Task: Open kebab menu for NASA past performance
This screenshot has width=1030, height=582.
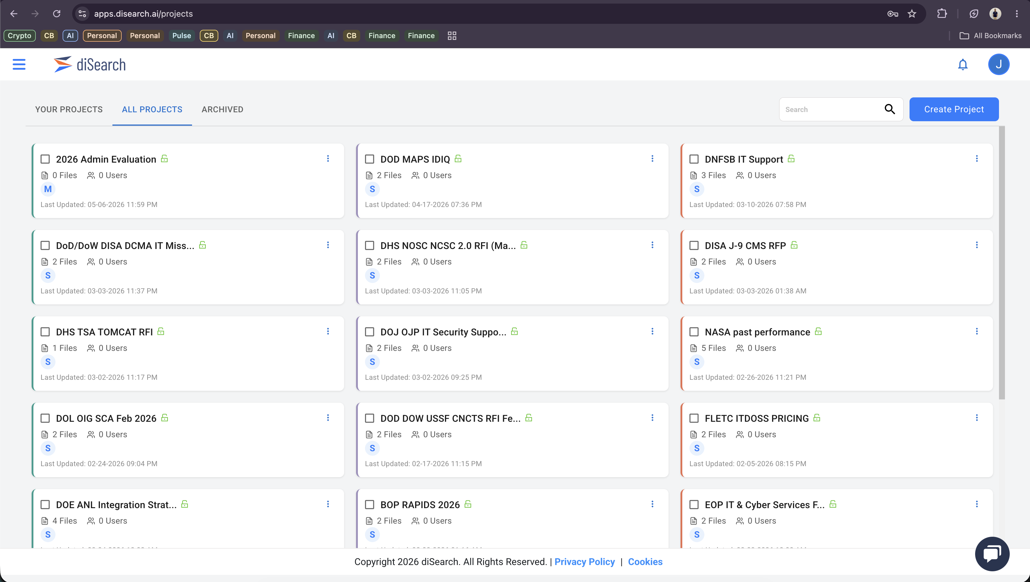Action: coord(977,332)
